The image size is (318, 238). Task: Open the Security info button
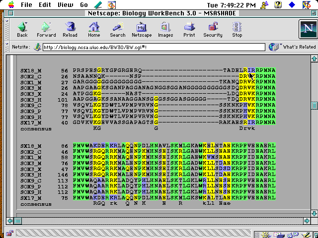click(213, 29)
